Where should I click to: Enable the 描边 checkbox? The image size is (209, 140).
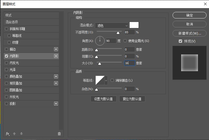click(7, 49)
